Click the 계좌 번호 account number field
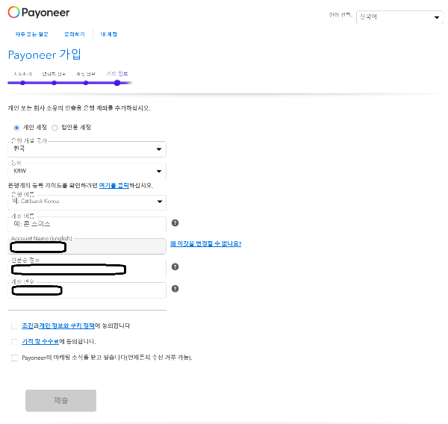 tap(87, 290)
